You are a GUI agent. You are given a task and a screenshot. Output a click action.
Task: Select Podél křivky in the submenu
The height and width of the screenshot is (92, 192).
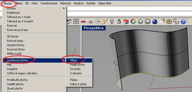click(79, 65)
